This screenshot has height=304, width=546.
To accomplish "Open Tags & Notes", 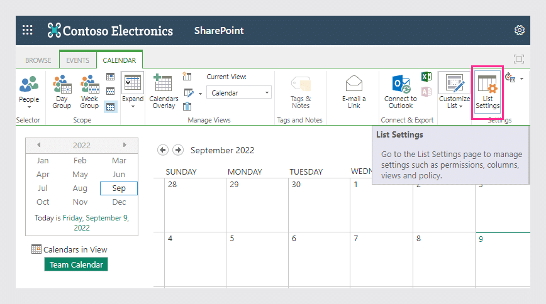I will click(301, 92).
